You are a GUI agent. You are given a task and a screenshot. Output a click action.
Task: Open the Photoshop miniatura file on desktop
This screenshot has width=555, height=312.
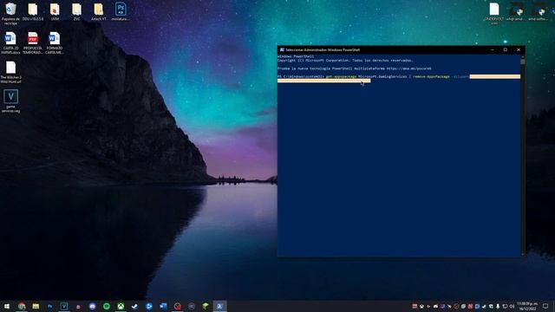tap(121, 12)
